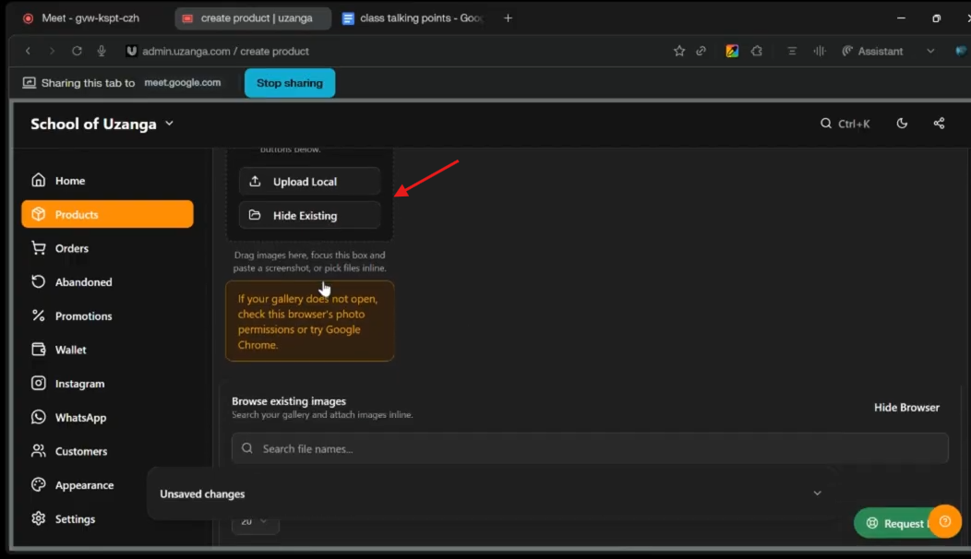The width and height of the screenshot is (971, 559).
Task: Click the Appearance palette icon
Action: (x=39, y=484)
